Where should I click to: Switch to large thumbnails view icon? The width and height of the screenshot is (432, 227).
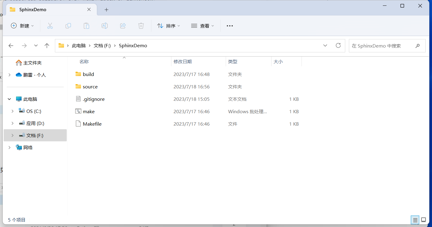424,220
